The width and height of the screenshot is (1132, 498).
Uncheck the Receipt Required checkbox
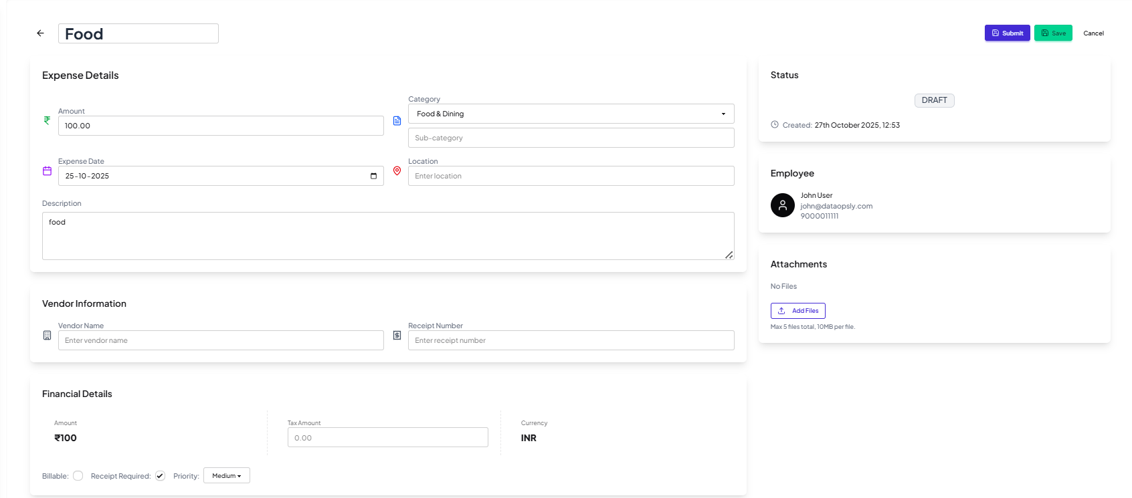tap(161, 476)
